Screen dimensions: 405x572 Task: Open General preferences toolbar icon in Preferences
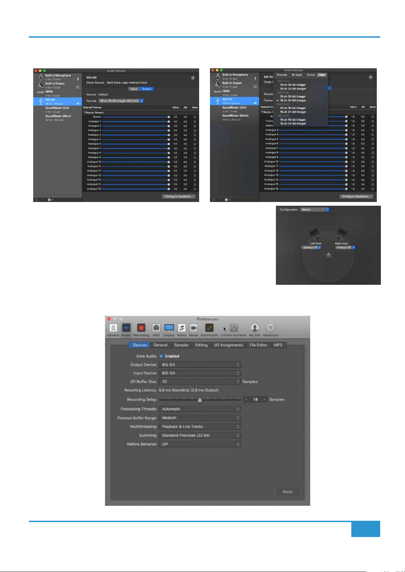pos(113,328)
